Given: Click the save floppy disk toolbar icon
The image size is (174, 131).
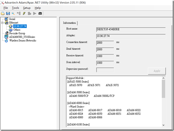Looking at the screenshot, I should pos(8,13).
